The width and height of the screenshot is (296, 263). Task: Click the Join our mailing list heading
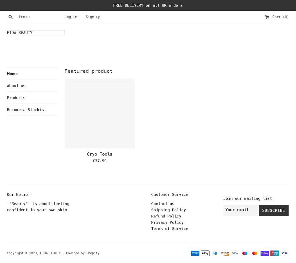(x=248, y=198)
